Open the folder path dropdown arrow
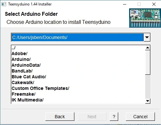Viewport: 161px width, 125px height. click(147, 37)
